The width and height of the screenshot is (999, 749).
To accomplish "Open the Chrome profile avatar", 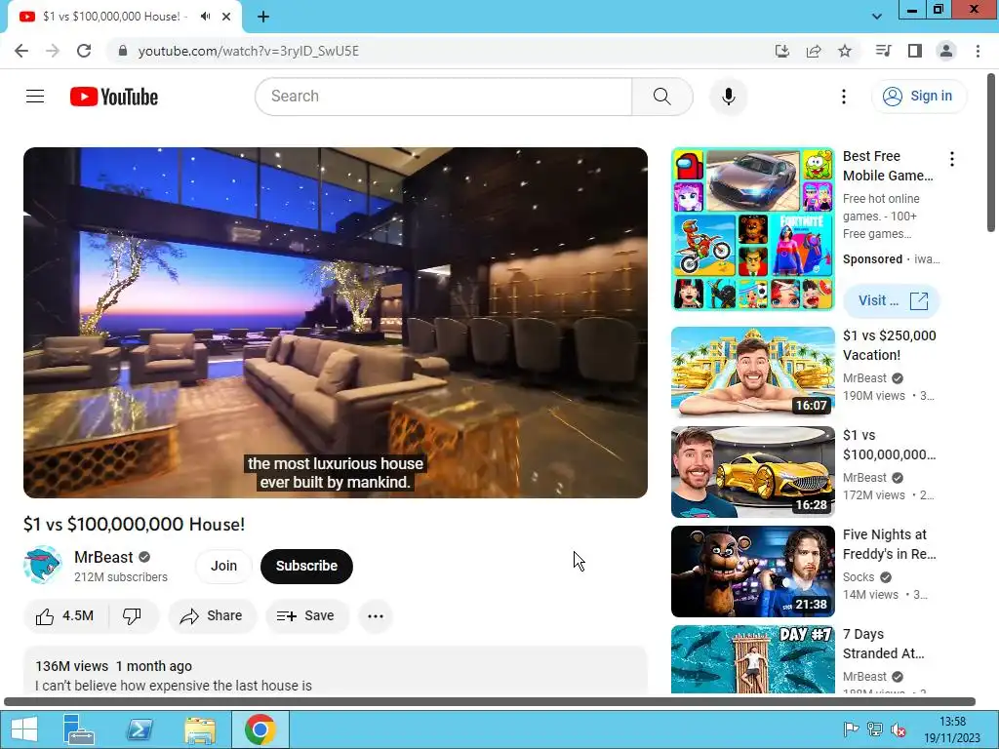I will click(x=946, y=51).
